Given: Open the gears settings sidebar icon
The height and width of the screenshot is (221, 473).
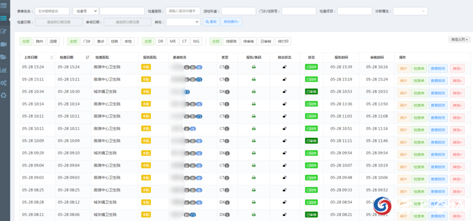Looking at the screenshot, I should point(4,83).
